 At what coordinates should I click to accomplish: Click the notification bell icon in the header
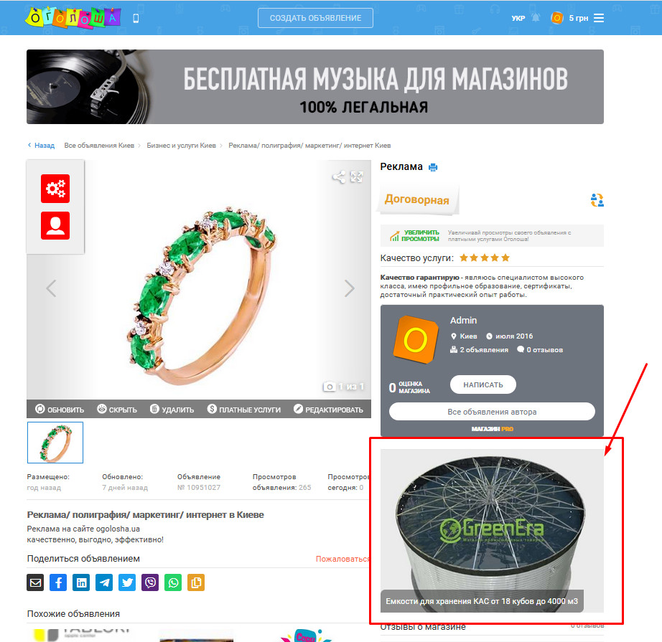(536, 18)
